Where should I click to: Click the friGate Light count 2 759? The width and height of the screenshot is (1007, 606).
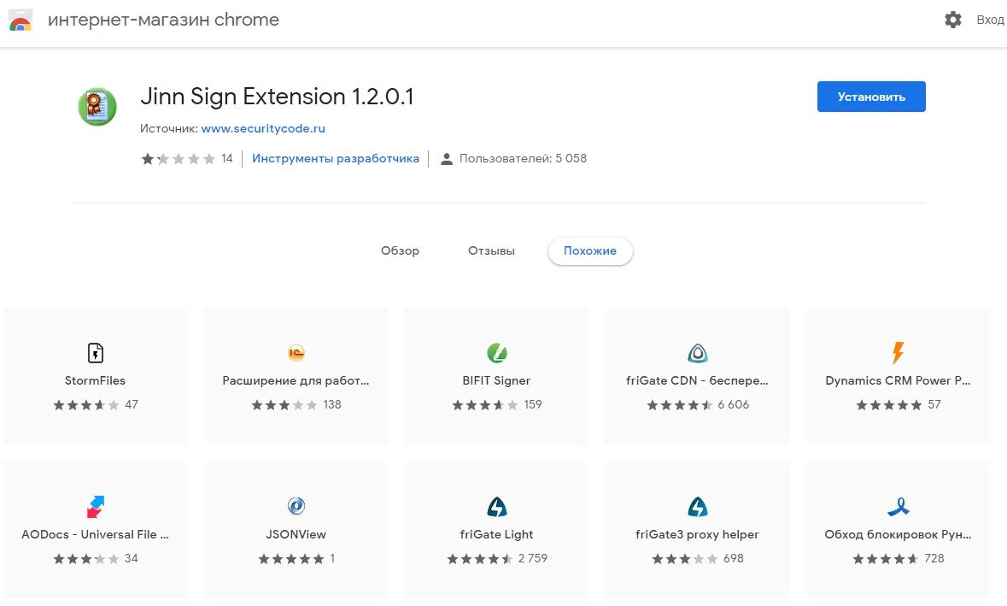[533, 559]
